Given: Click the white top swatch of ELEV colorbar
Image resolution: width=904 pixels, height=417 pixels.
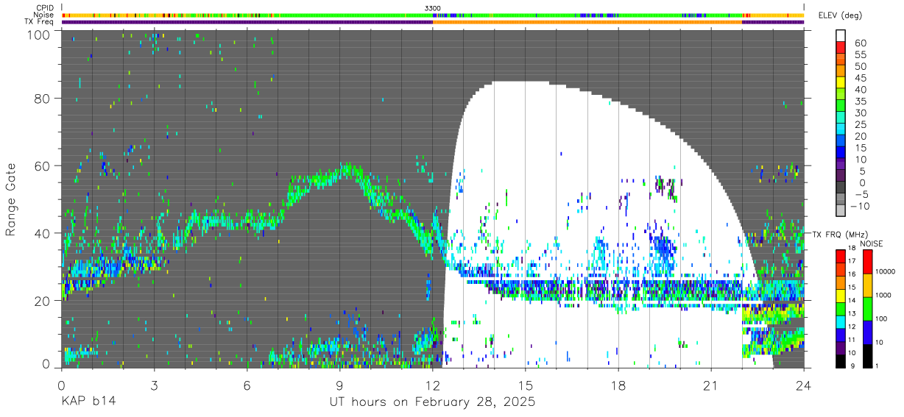Looking at the screenshot, I should (841, 36).
